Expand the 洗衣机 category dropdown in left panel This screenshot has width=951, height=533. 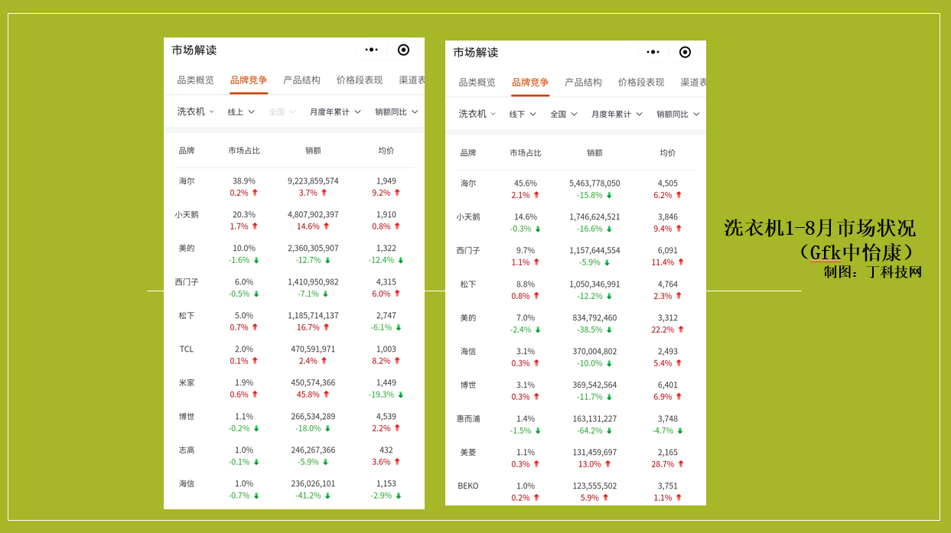click(x=196, y=112)
